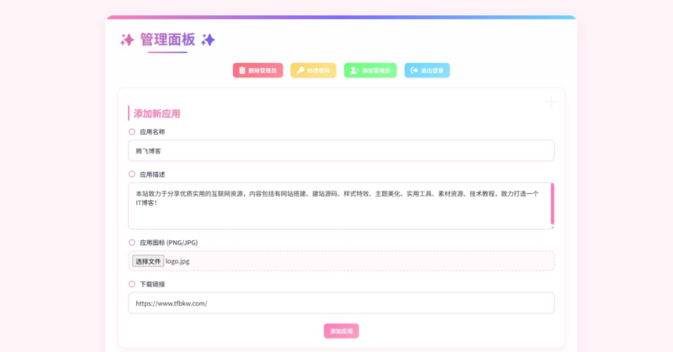Click the 下载链接 label
Screen dimensions: 673x352
(x=152, y=284)
